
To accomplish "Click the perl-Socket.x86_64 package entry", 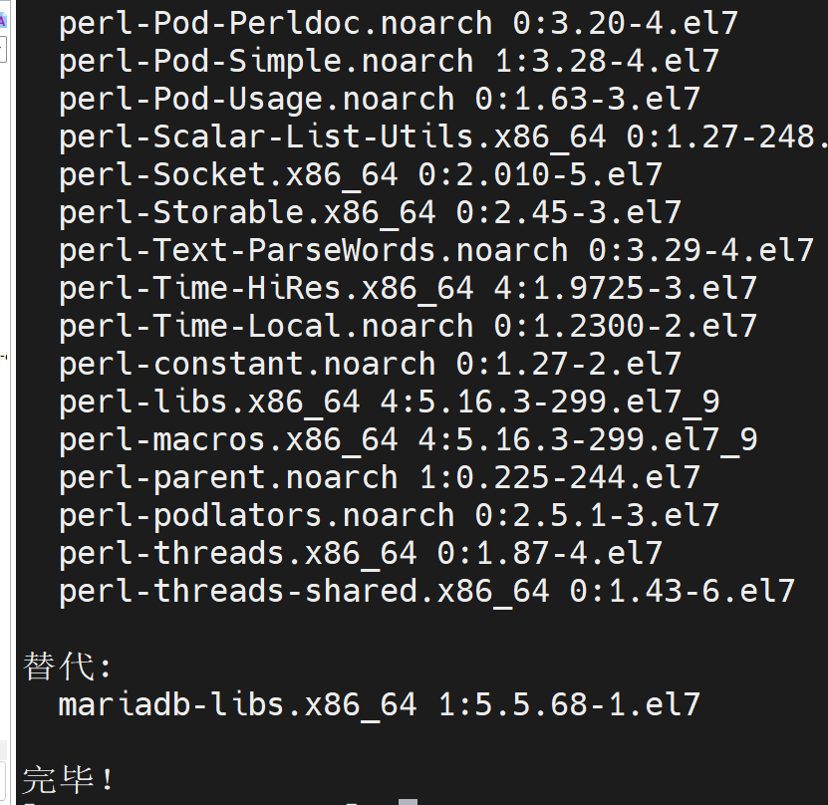I will click(360, 174).
